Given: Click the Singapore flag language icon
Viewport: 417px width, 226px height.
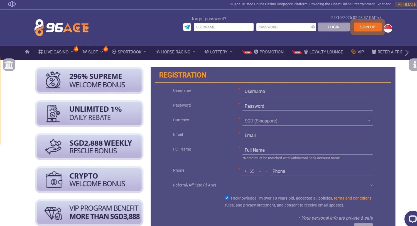Looking at the screenshot, I should (x=388, y=28).
